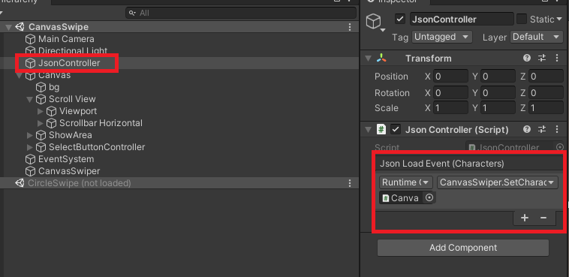Open object picker for the Script field
This screenshot has width=569, height=277.
560,147
